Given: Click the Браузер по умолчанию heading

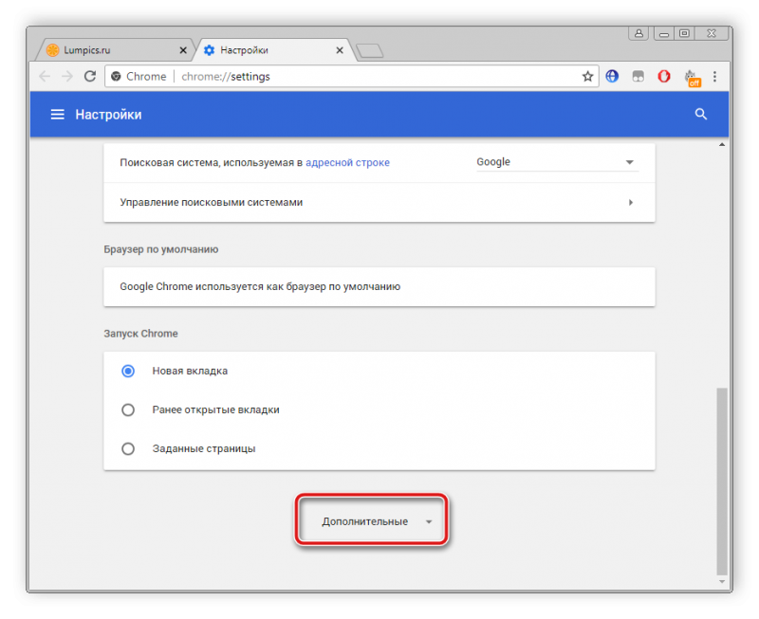Looking at the screenshot, I should click(161, 249).
